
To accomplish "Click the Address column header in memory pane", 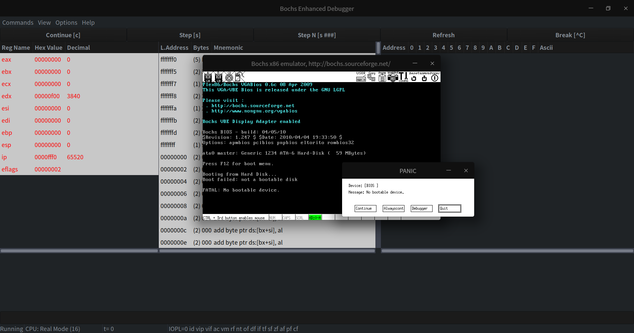I will pos(394,47).
